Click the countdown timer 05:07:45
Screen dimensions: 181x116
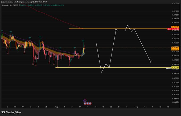175,49
